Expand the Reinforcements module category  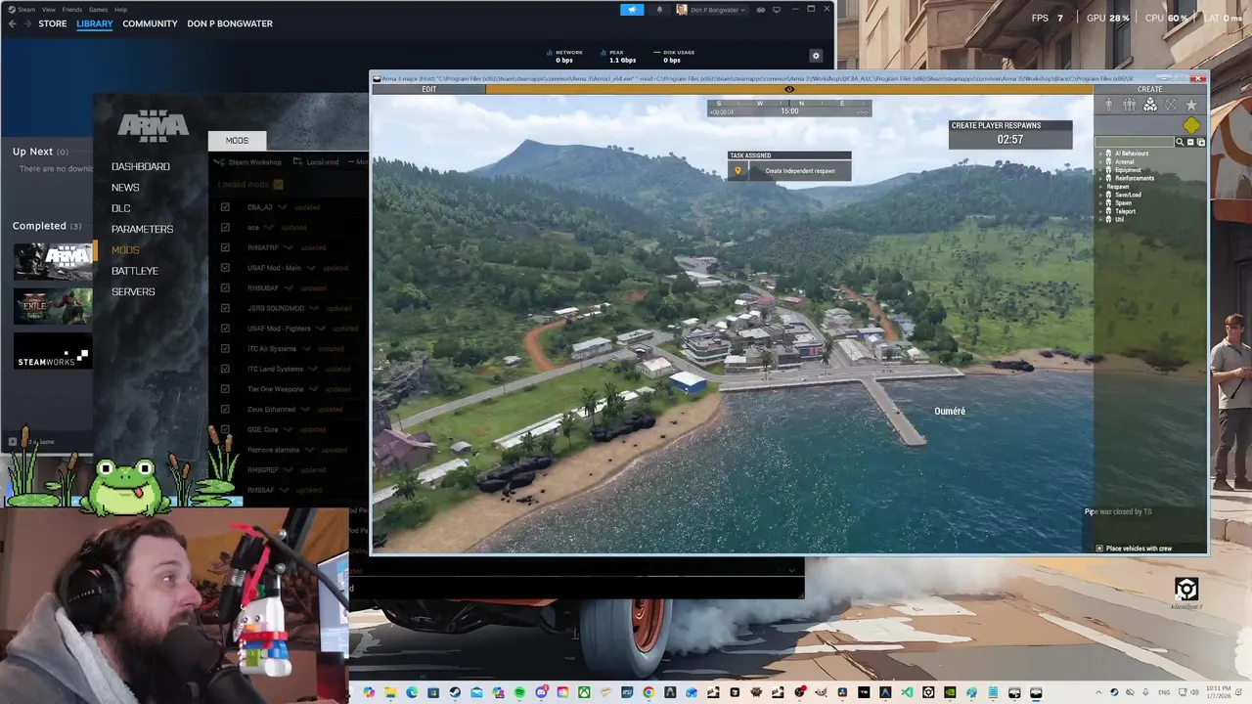[x=1100, y=178]
